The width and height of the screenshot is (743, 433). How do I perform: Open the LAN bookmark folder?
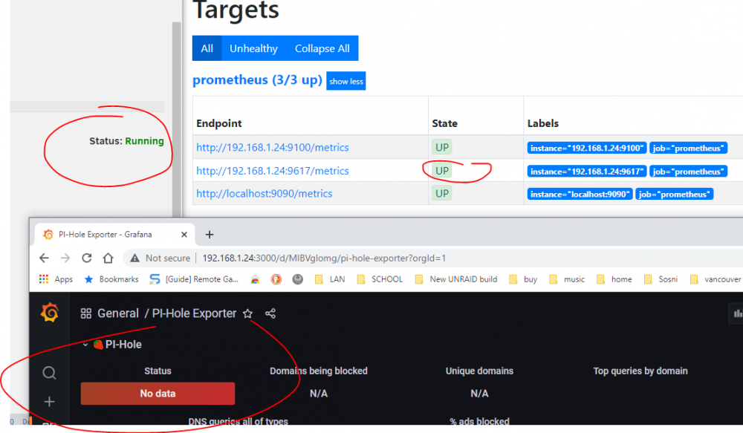[x=330, y=279]
